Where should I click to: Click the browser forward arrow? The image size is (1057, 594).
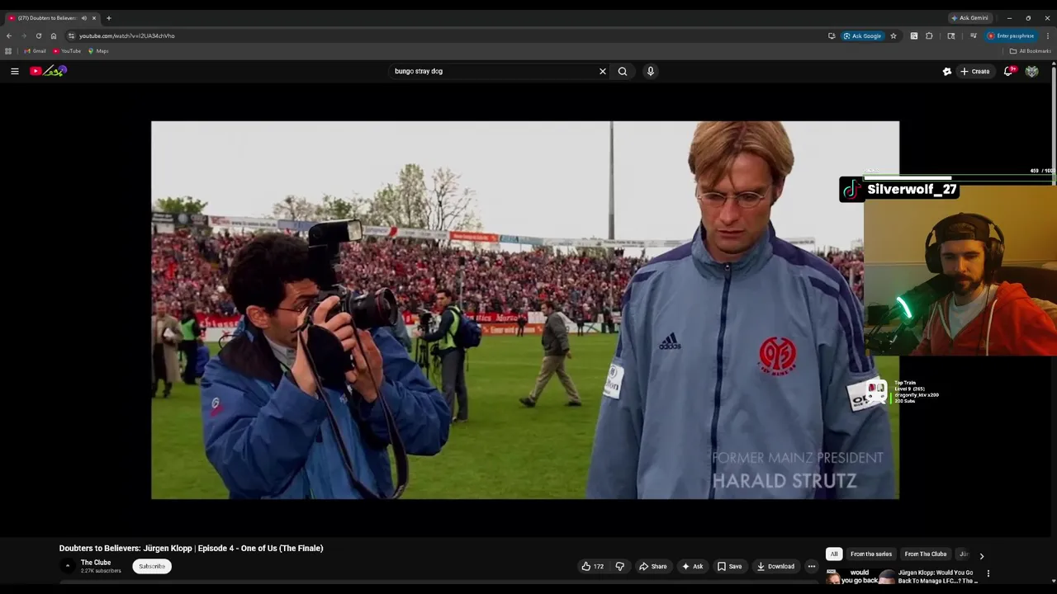pyautogui.click(x=24, y=35)
